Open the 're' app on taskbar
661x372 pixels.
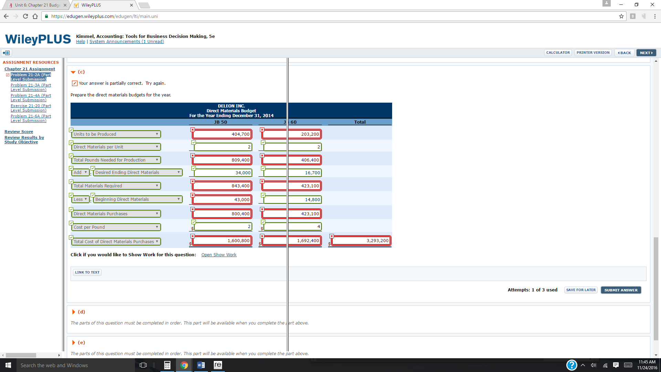click(x=218, y=365)
